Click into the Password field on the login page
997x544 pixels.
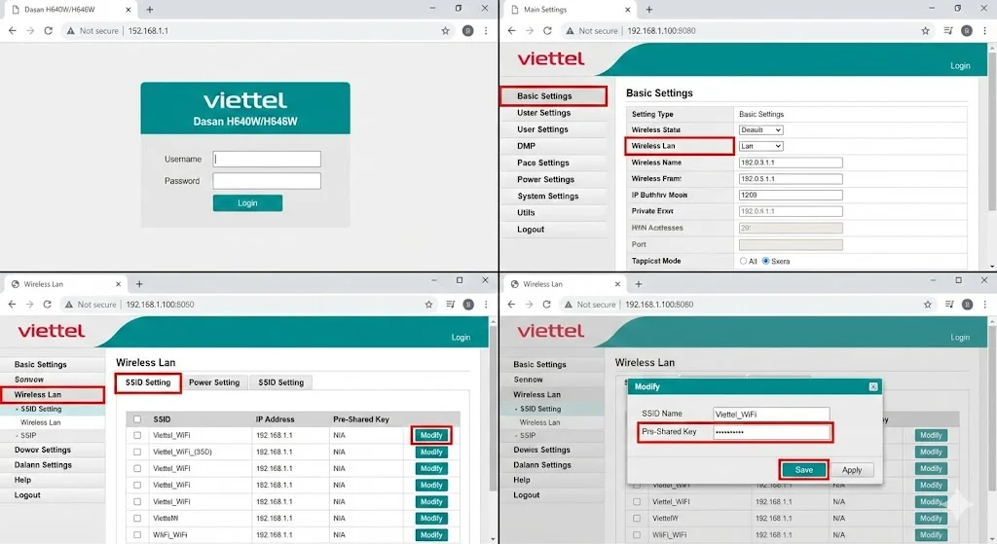(x=267, y=181)
